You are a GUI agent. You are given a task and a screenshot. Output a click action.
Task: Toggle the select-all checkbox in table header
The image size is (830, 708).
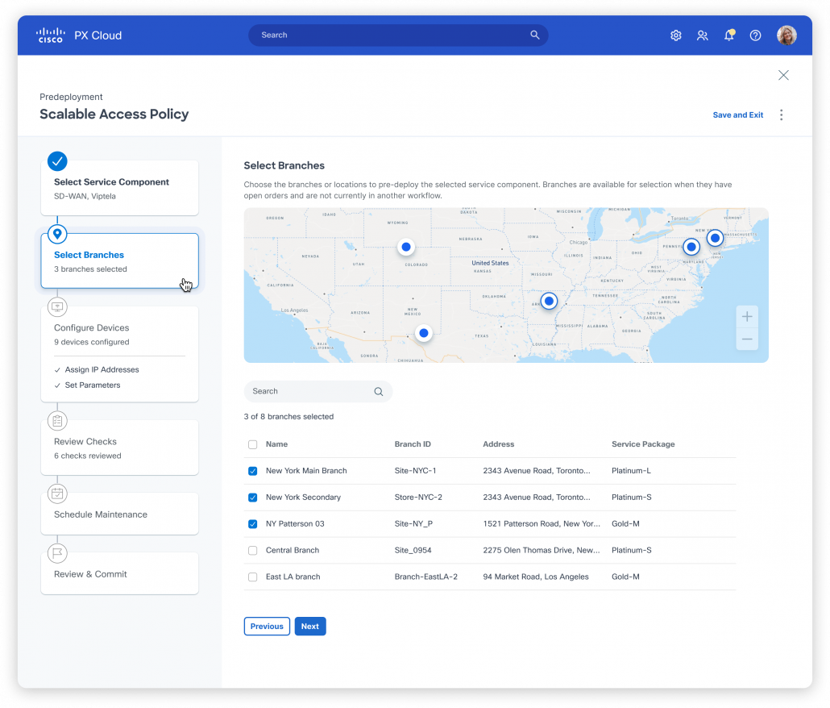(x=253, y=444)
